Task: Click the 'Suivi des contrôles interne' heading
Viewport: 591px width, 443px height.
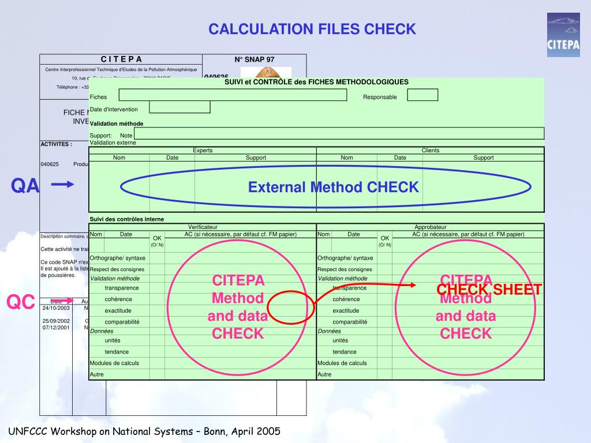Action: coord(126,219)
